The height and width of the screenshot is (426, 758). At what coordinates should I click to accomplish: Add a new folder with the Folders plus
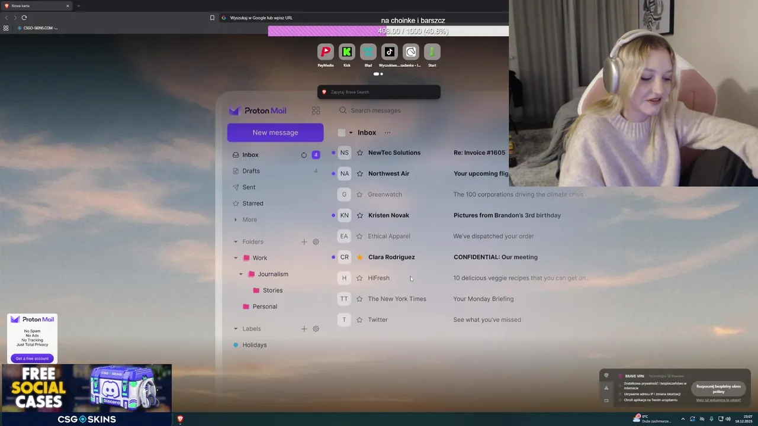(304, 242)
